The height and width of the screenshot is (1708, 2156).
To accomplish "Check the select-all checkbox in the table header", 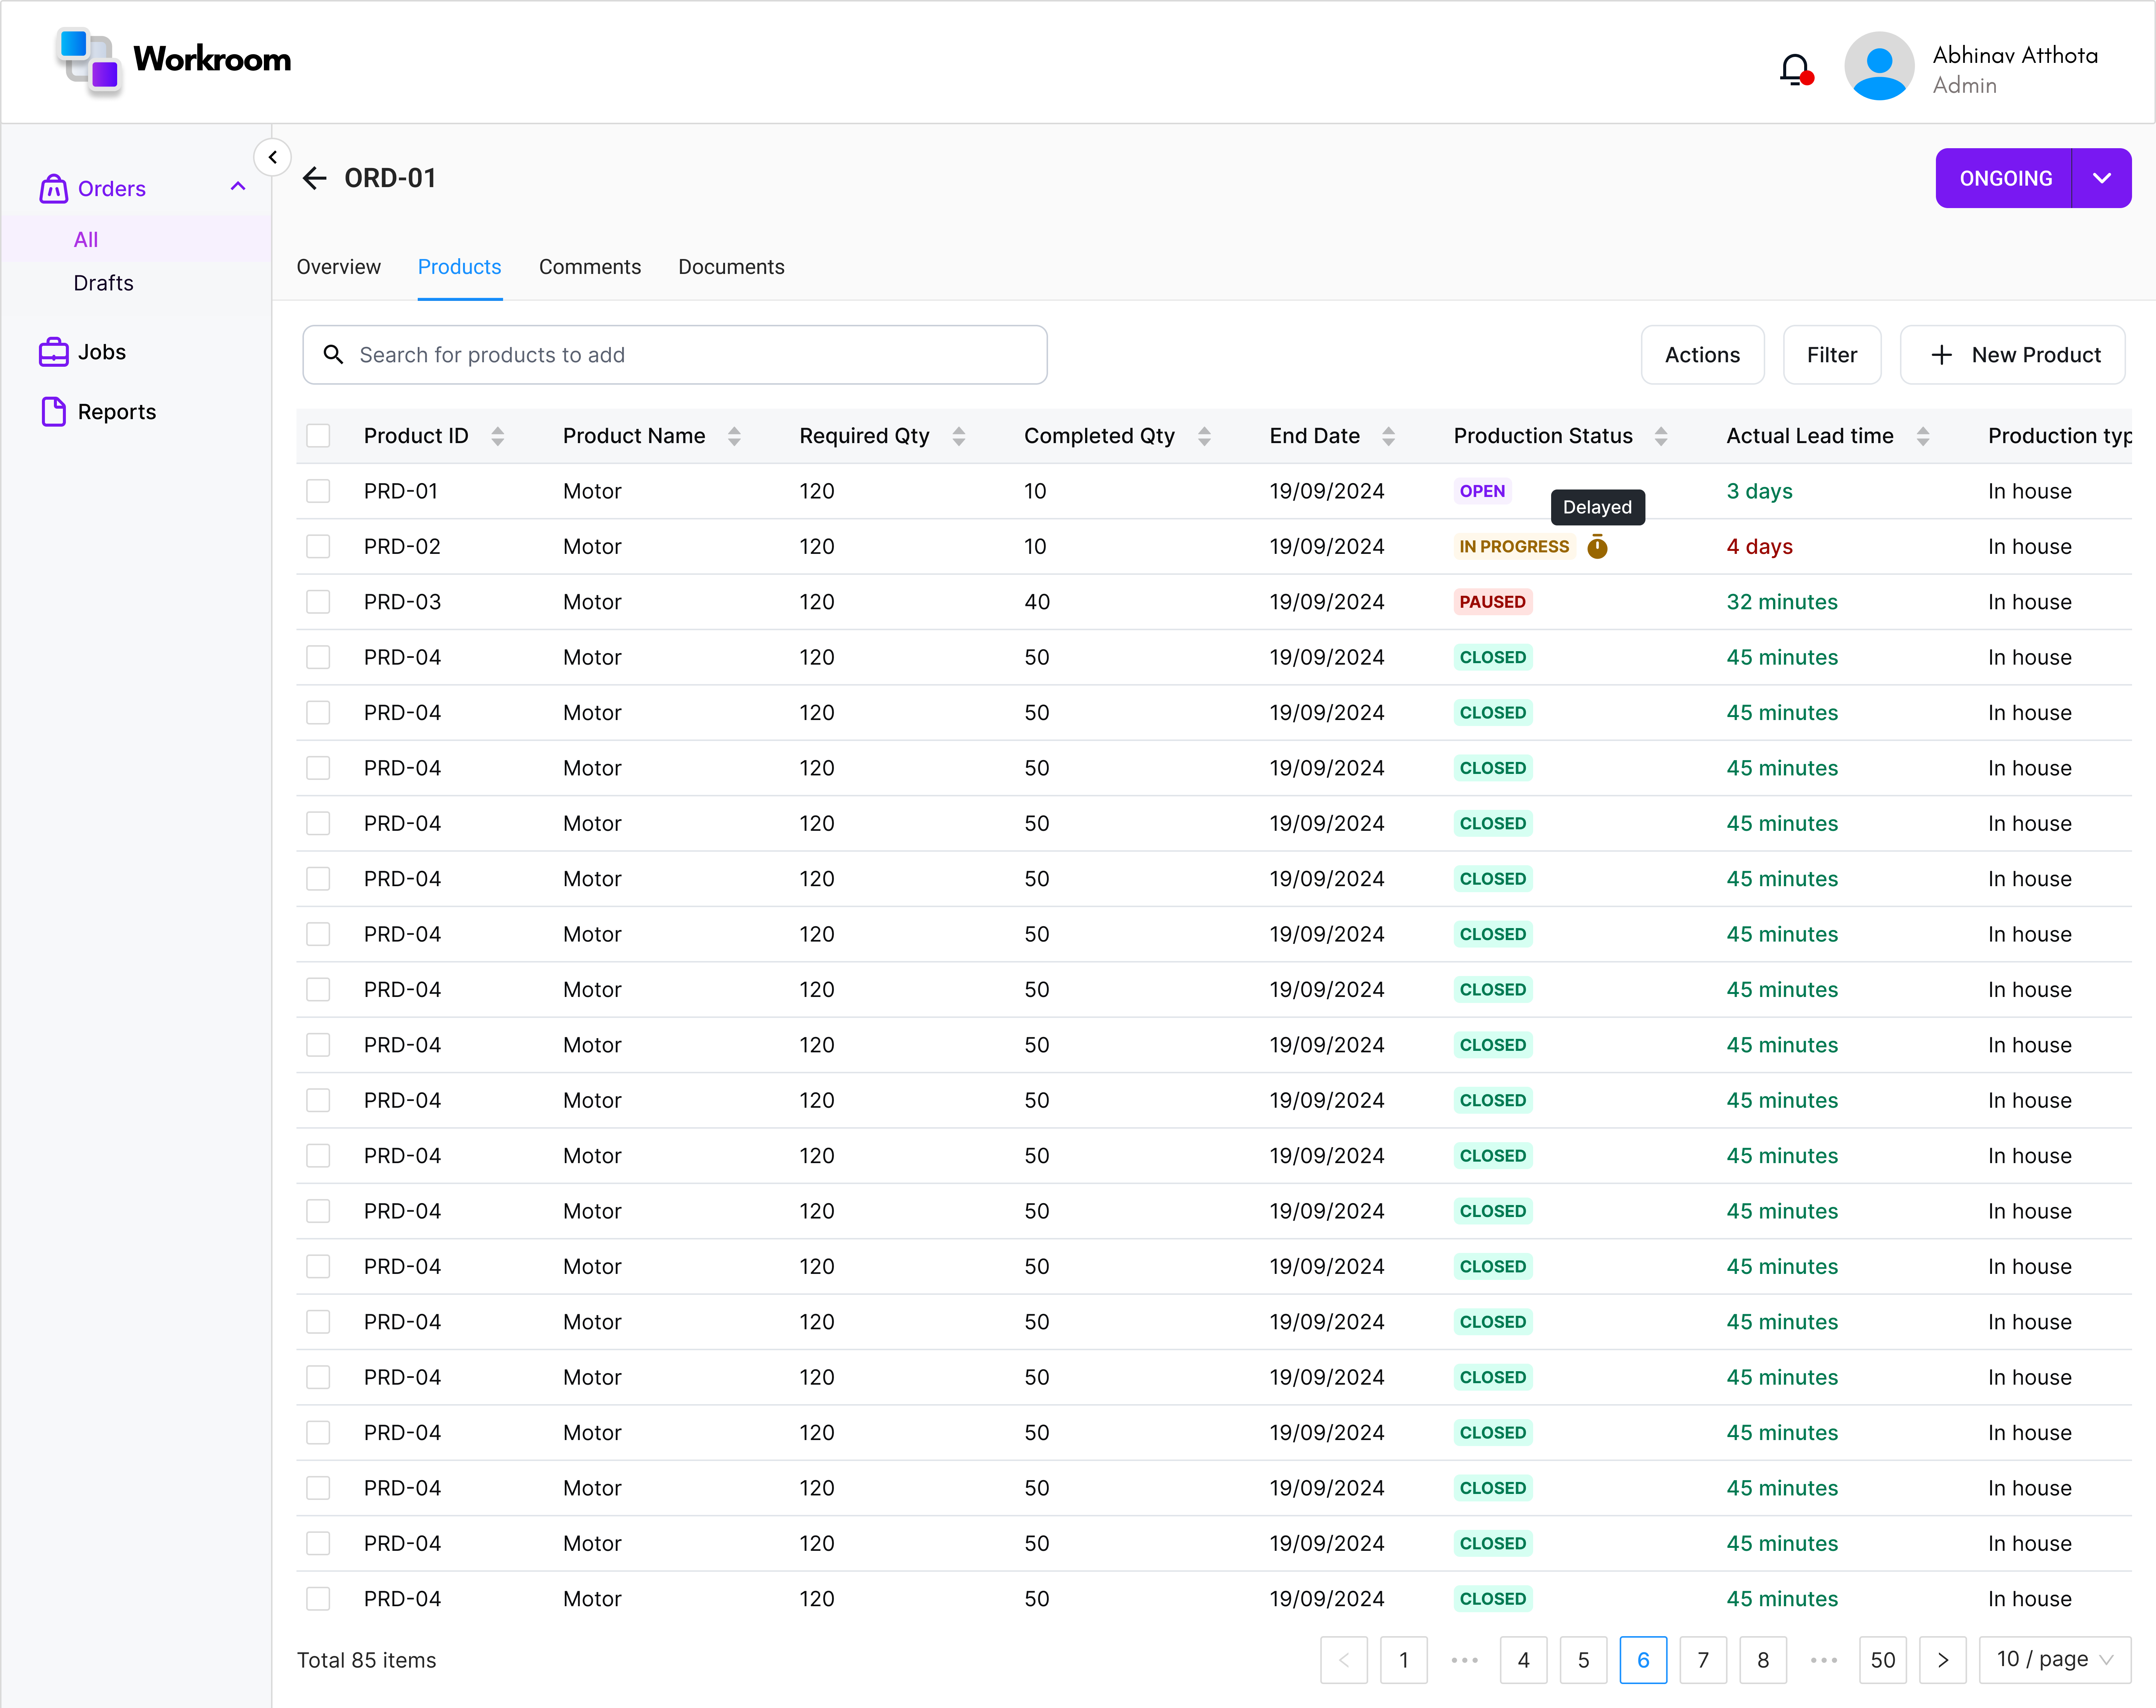I will pyautogui.click(x=318, y=436).
